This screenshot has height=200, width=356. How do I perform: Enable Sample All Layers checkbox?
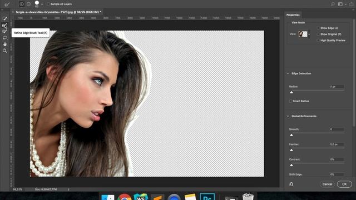[x=48, y=4]
